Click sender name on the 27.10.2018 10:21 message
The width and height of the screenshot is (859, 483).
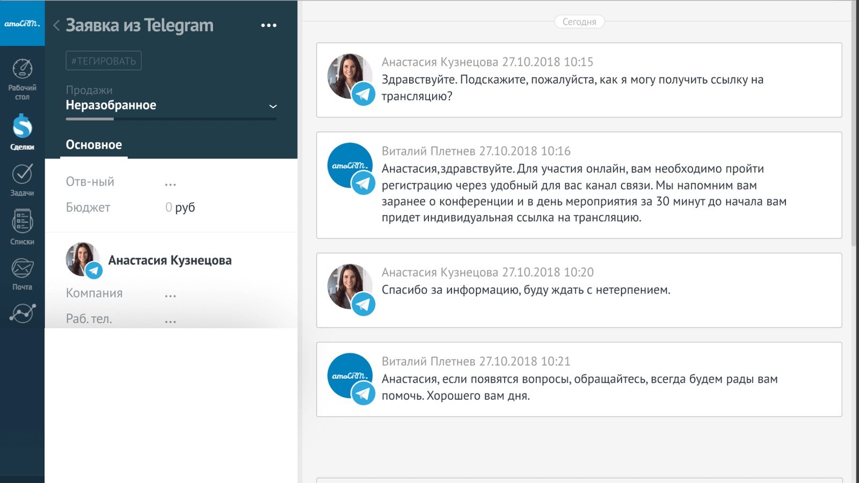[x=428, y=361]
